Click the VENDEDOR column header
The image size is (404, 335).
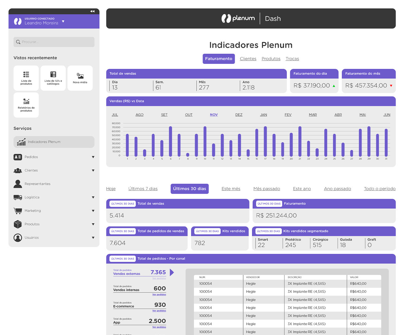point(253,277)
